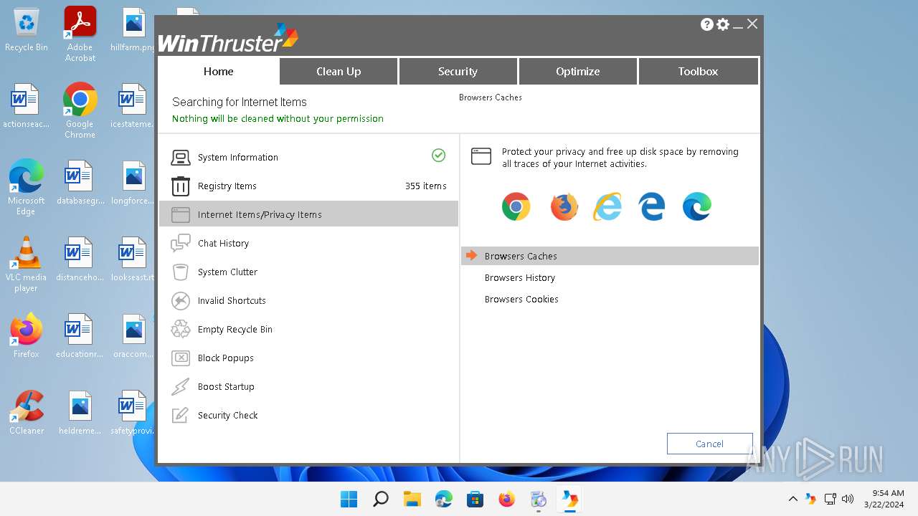Select the lookseast.rtf document on desktop
The image size is (918, 516).
point(133,260)
